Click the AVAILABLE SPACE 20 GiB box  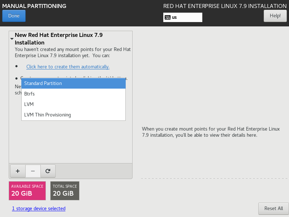[27, 191]
